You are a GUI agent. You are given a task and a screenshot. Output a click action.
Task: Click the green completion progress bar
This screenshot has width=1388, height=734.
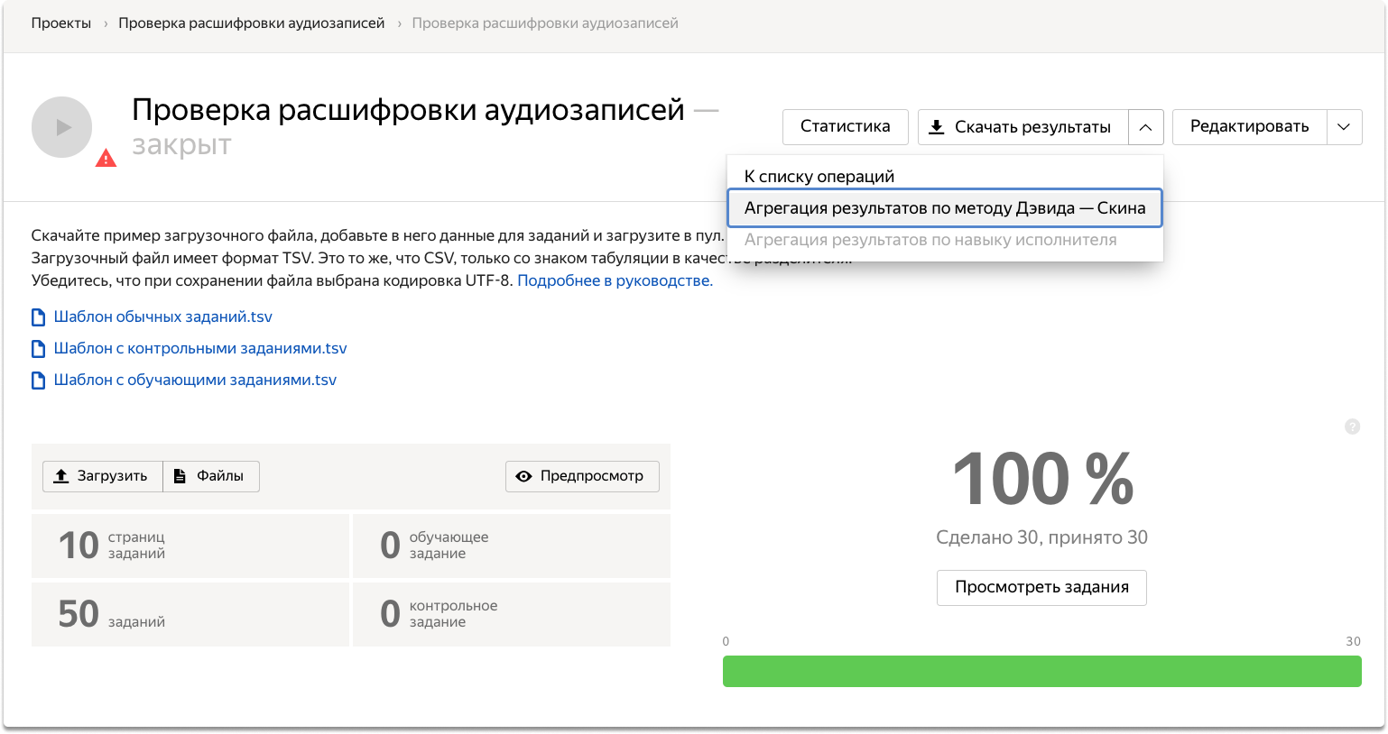pyautogui.click(x=1041, y=672)
